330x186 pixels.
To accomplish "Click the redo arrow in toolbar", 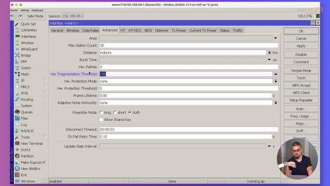I will 20,16.
